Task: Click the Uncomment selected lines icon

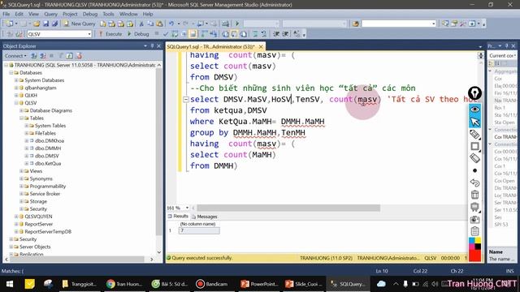Action: tap(263, 34)
